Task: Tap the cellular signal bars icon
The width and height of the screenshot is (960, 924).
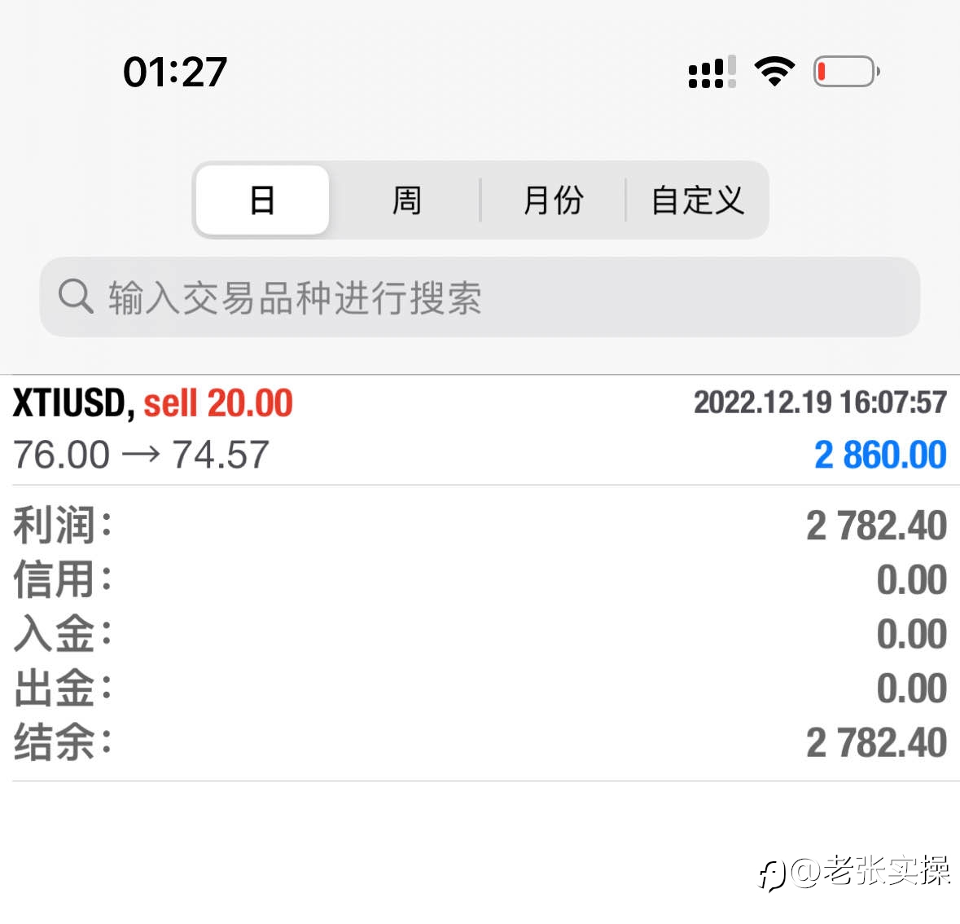Action: (x=712, y=72)
